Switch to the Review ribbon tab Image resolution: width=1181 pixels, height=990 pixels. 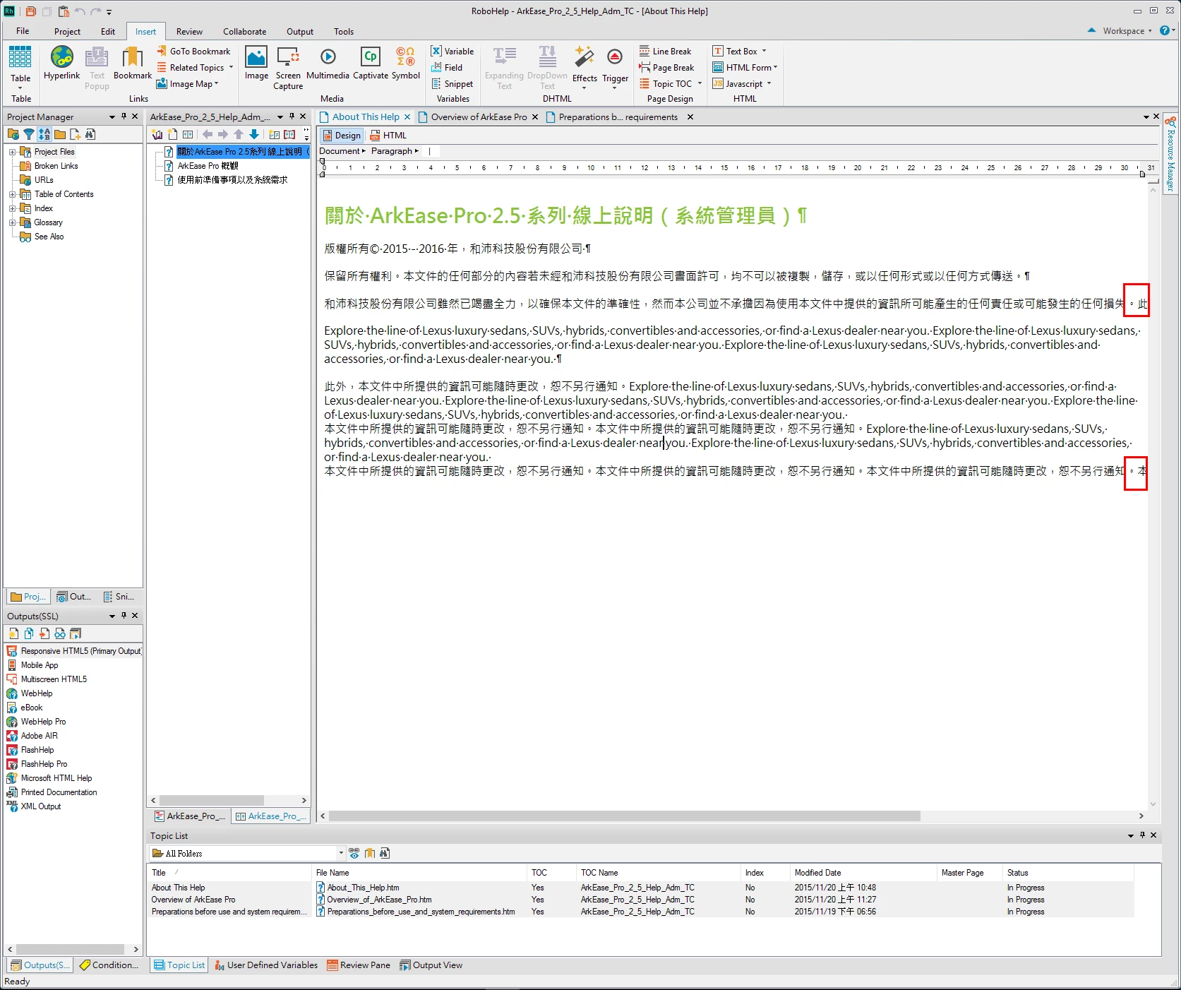click(189, 31)
